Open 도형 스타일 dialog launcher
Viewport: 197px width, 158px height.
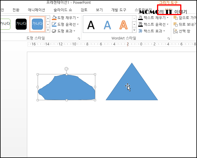[x=79, y=38]
